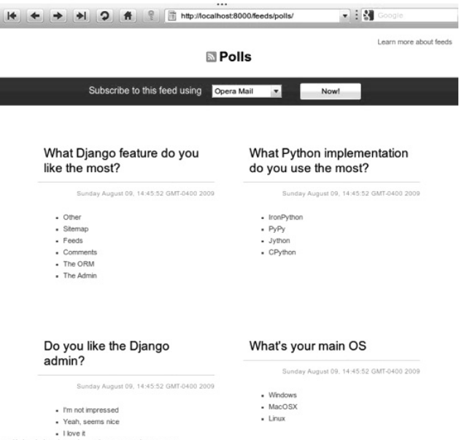Open poll 'What Django feature do you like the most?'
Viewport: 459px width, 440px height.
point(121,161)
